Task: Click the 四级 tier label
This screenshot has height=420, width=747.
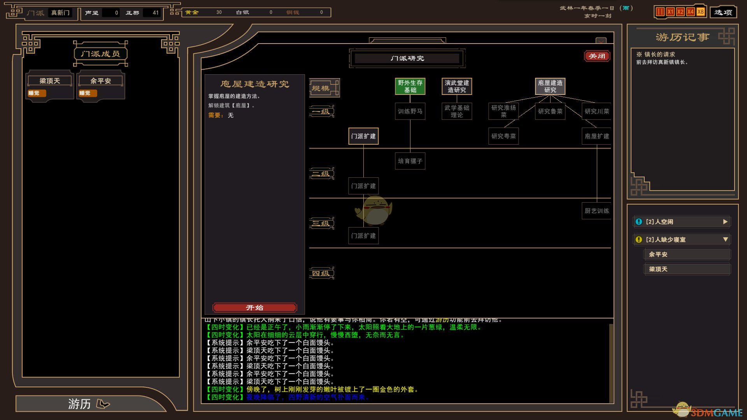Action: [x=322, y=273]
